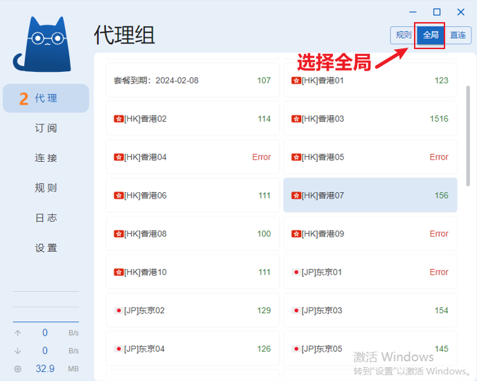477x381 pixels.
Task: Select the [HK]香港03 proxy node
Action: (x=370, y=119)
